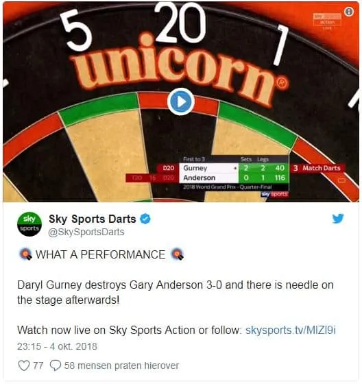
Task: Click the blue verified badge
Action: click(x=145, y=219)
